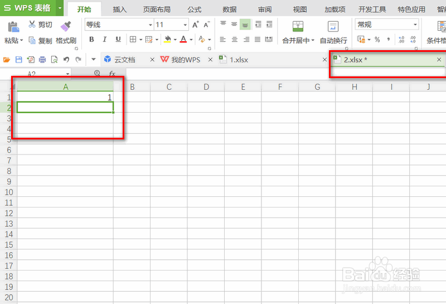Open fill color dropdown arrow
Viewport: 446px width, 304px height.
pos(175,40)
